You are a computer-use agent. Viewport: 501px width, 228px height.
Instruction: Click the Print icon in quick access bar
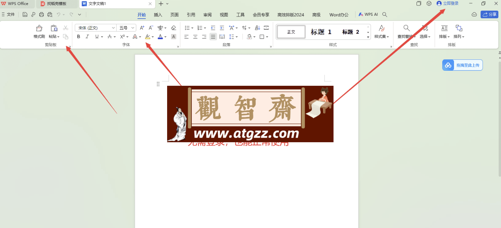pyautogui.click(x=42, y=15)
